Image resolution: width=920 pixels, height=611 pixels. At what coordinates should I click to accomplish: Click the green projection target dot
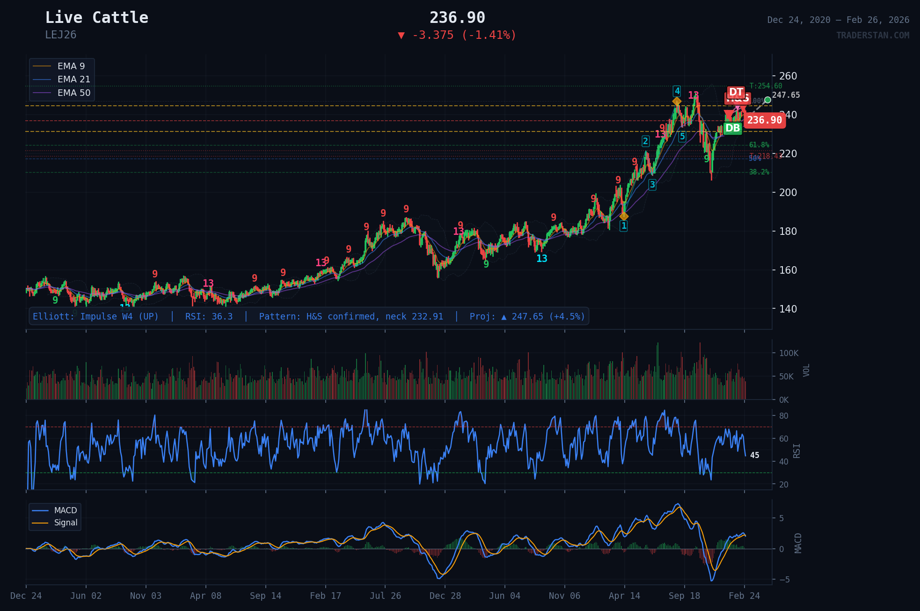click(x=767, y=100)
